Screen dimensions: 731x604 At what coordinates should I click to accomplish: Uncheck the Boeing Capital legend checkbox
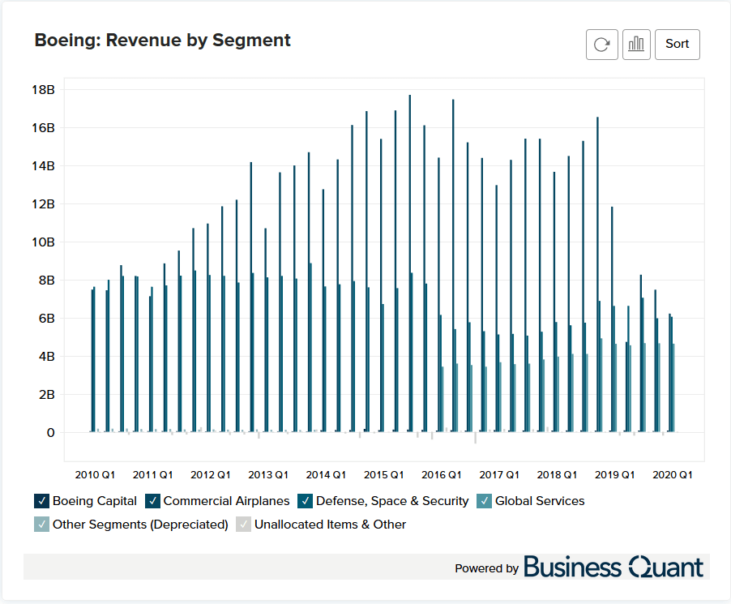coord(41,501)
